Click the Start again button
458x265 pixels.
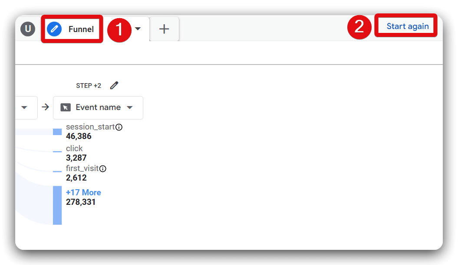point(407,26)
